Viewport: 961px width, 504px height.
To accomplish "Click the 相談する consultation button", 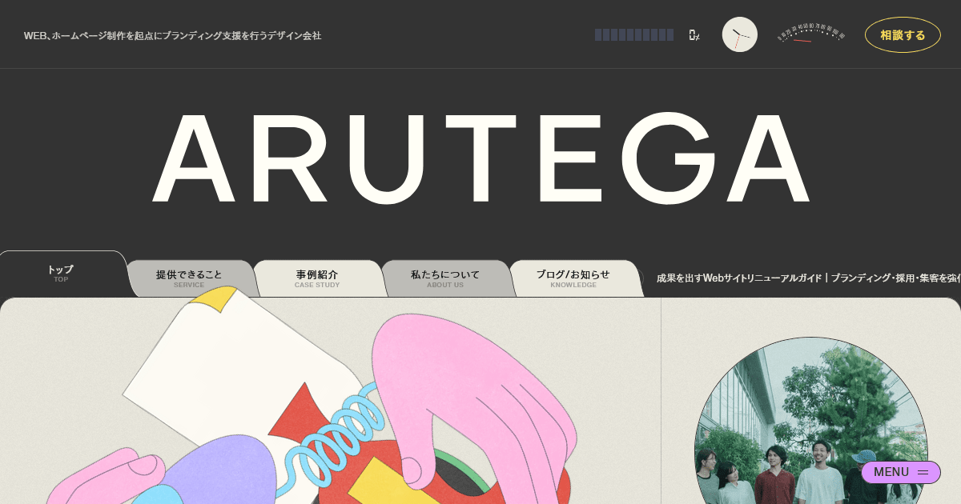I will [903, 34].
